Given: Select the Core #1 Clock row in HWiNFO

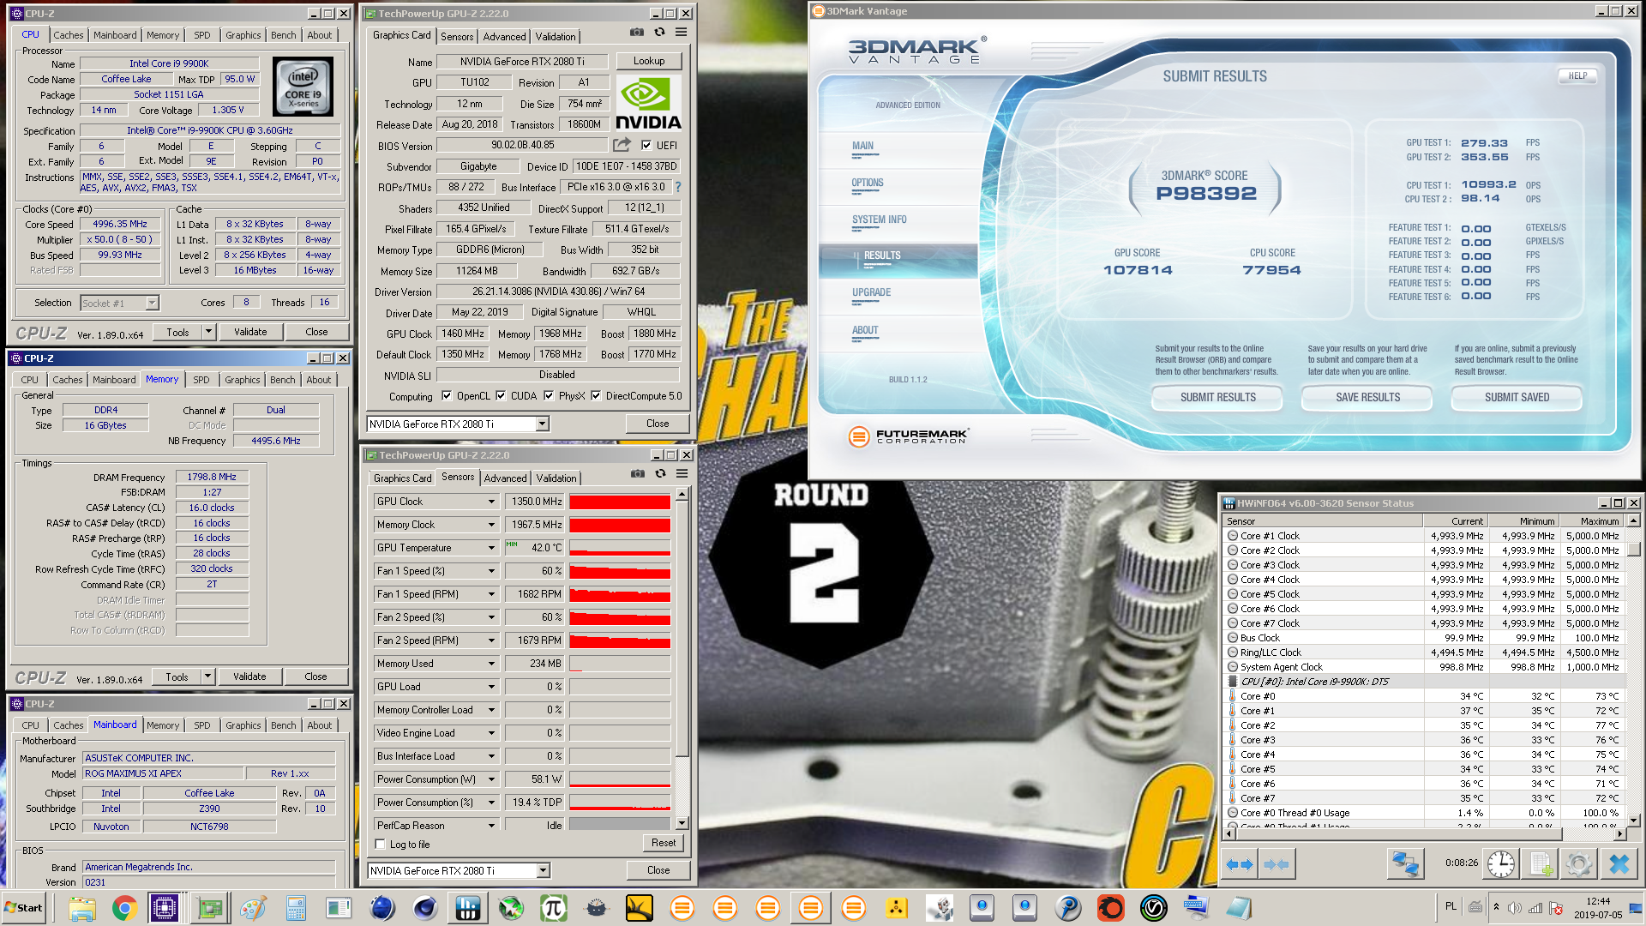Looking at the screenshot, I should click(x=1425, y=536).
